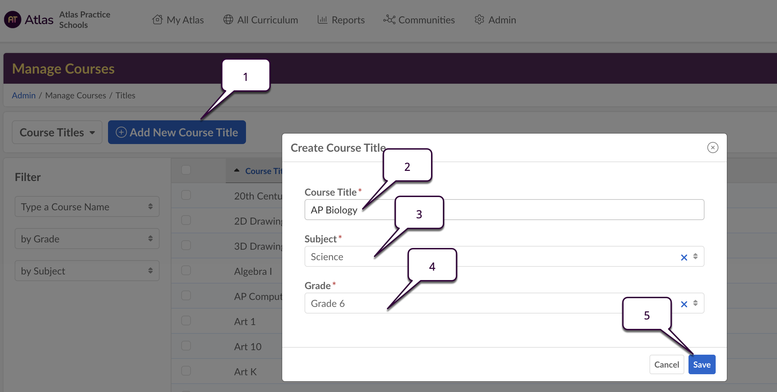Clear the Science subject selection

tap(684, 257)
